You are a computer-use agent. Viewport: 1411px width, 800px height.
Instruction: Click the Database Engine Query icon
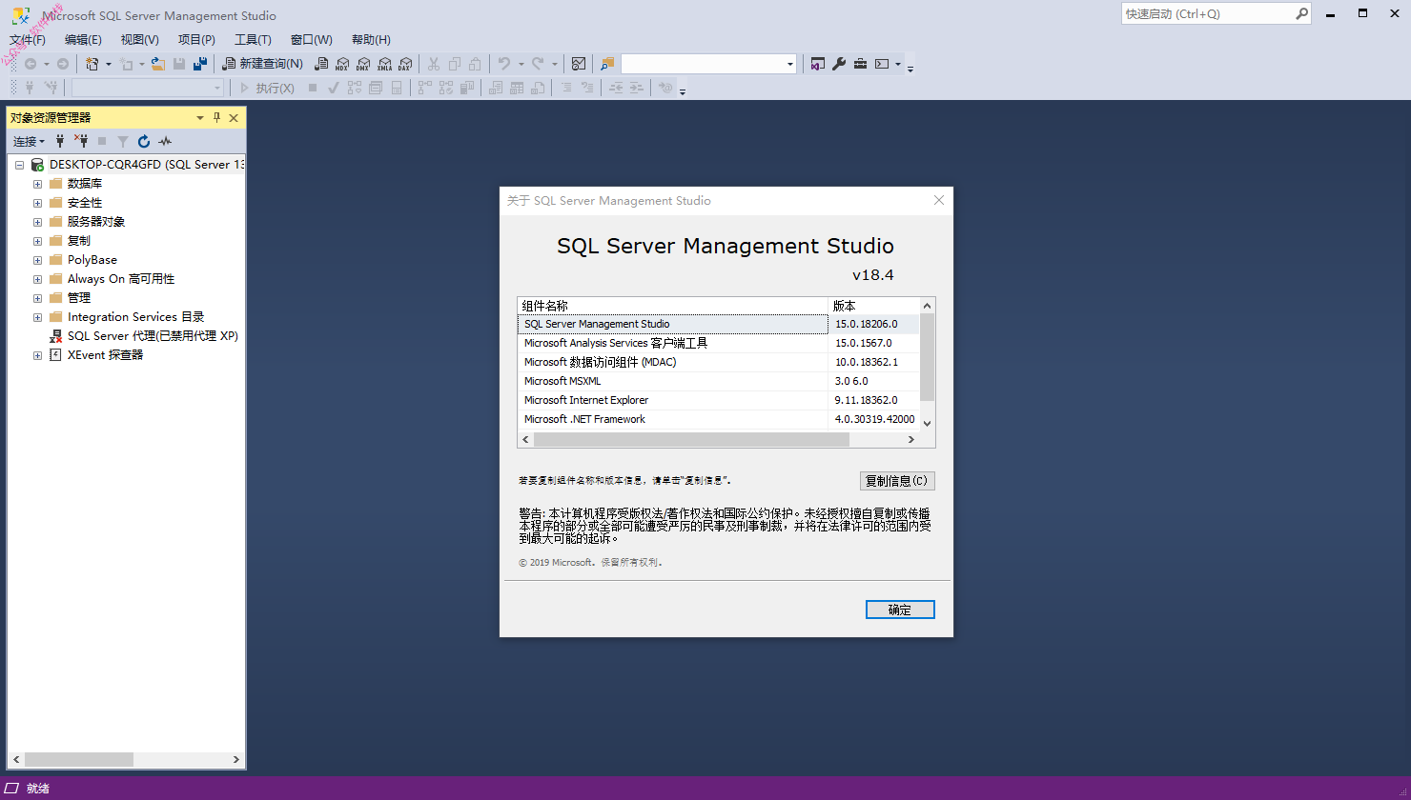coord(321,64)
